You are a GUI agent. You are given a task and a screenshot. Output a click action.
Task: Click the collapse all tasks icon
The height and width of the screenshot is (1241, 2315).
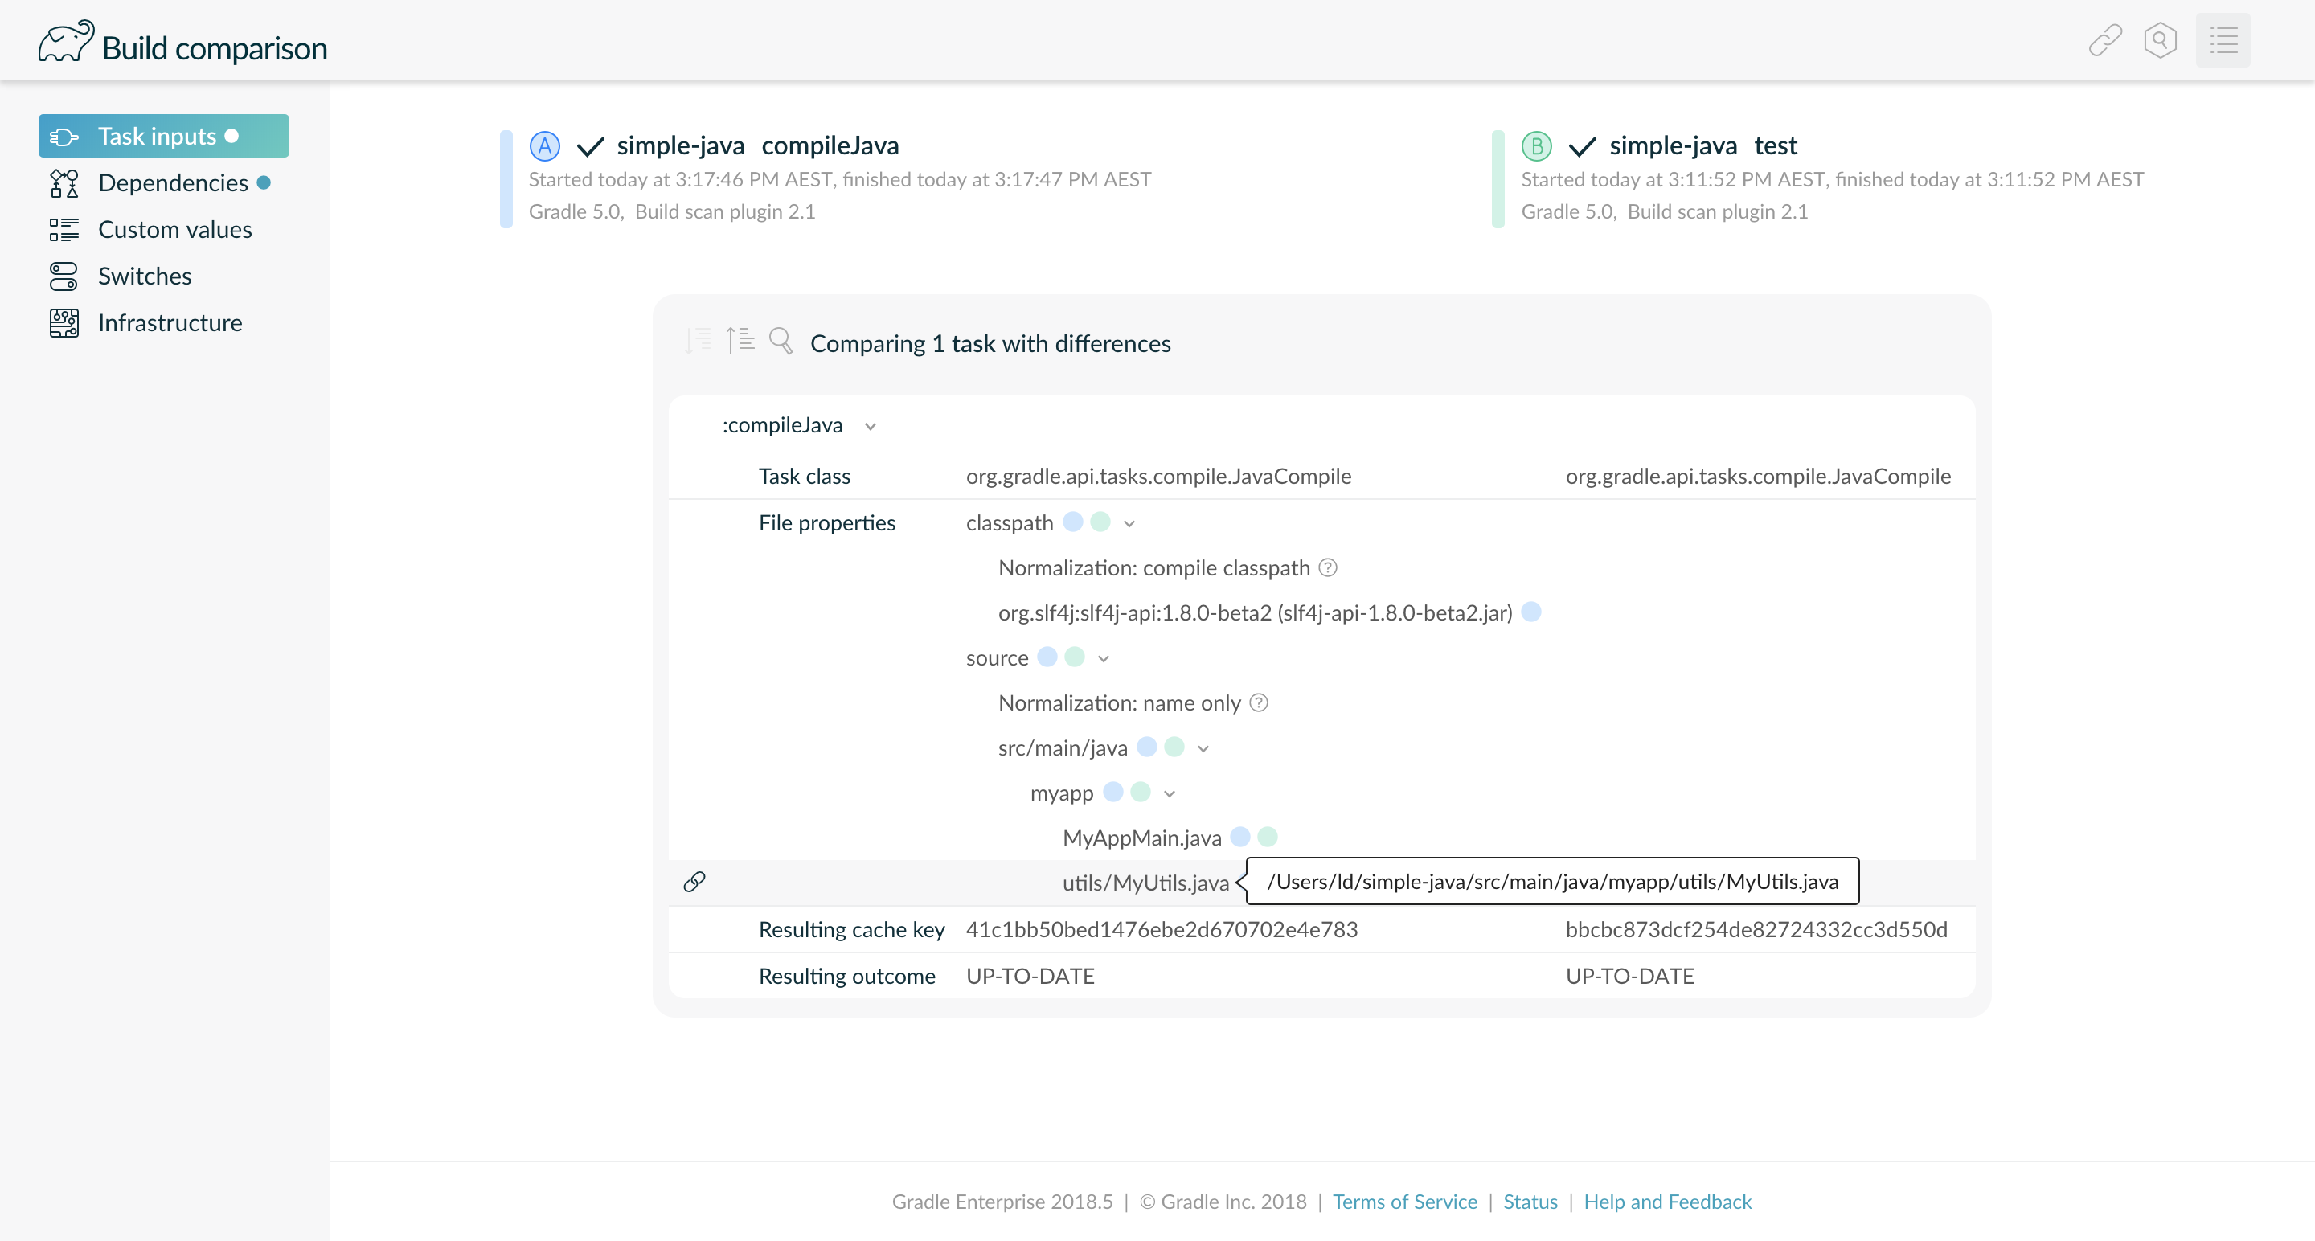(x=740, y=341)
